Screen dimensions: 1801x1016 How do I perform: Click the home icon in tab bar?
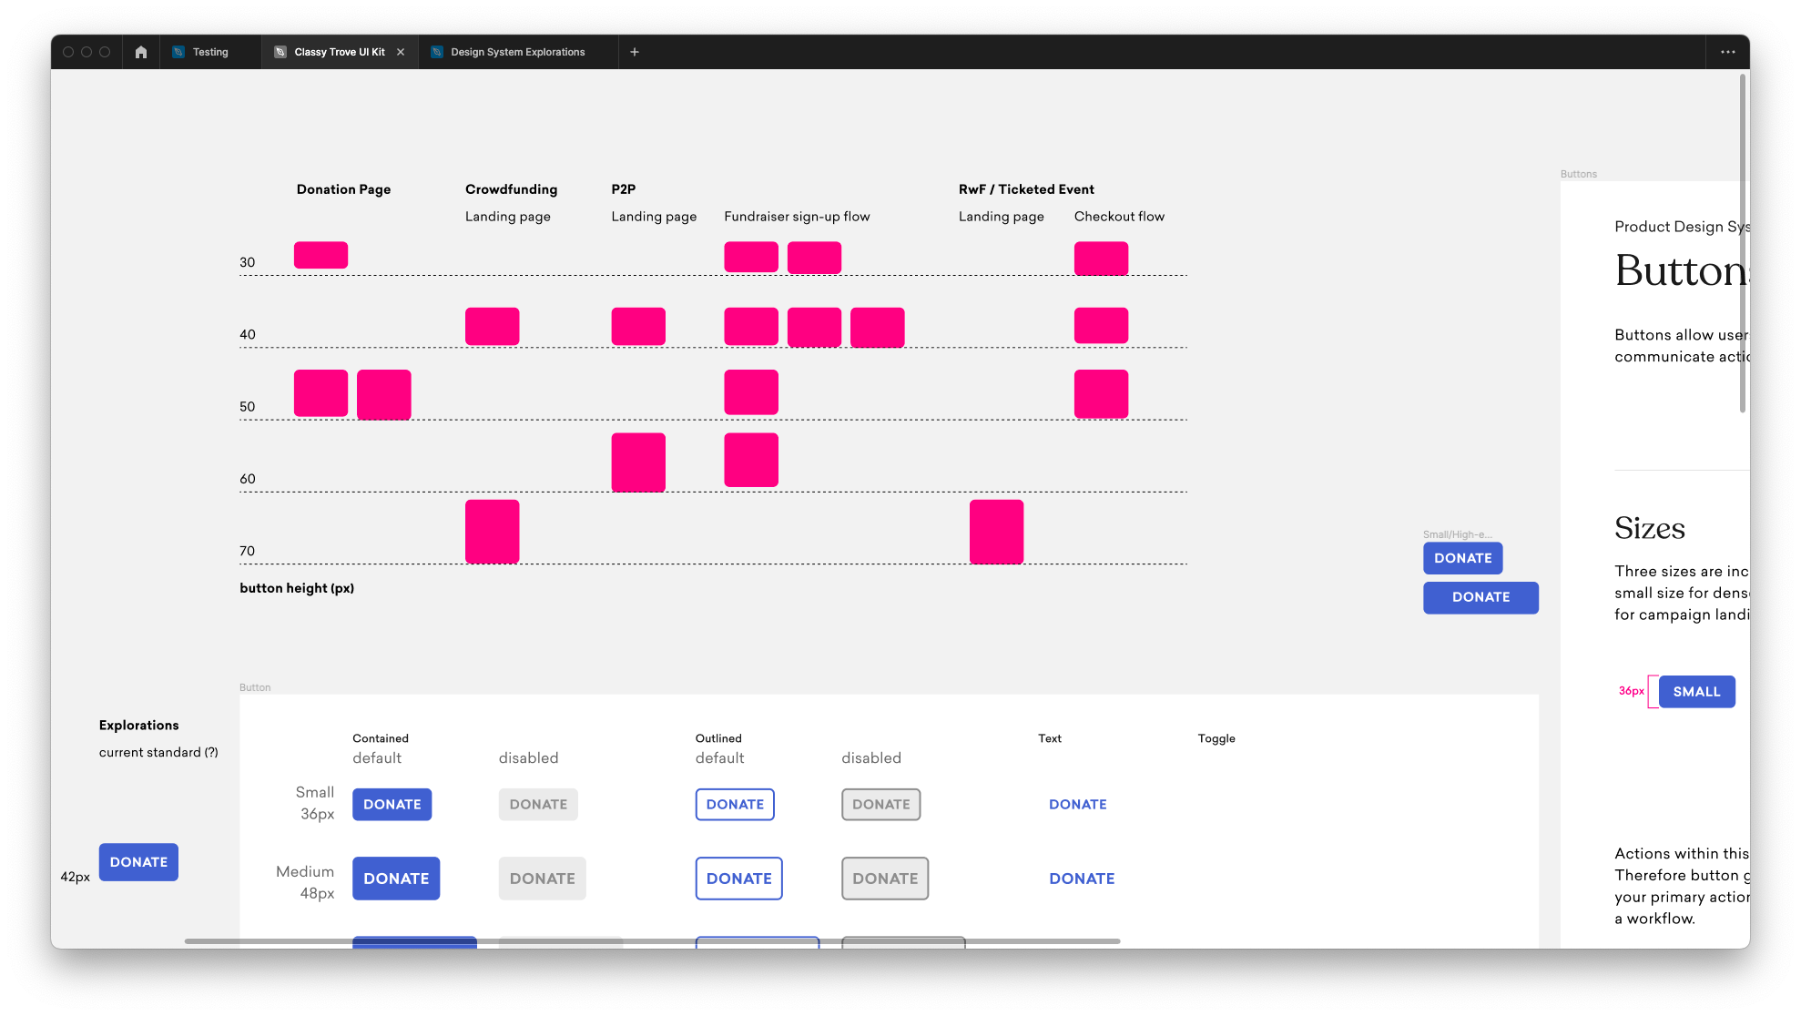tap(140, 52)
